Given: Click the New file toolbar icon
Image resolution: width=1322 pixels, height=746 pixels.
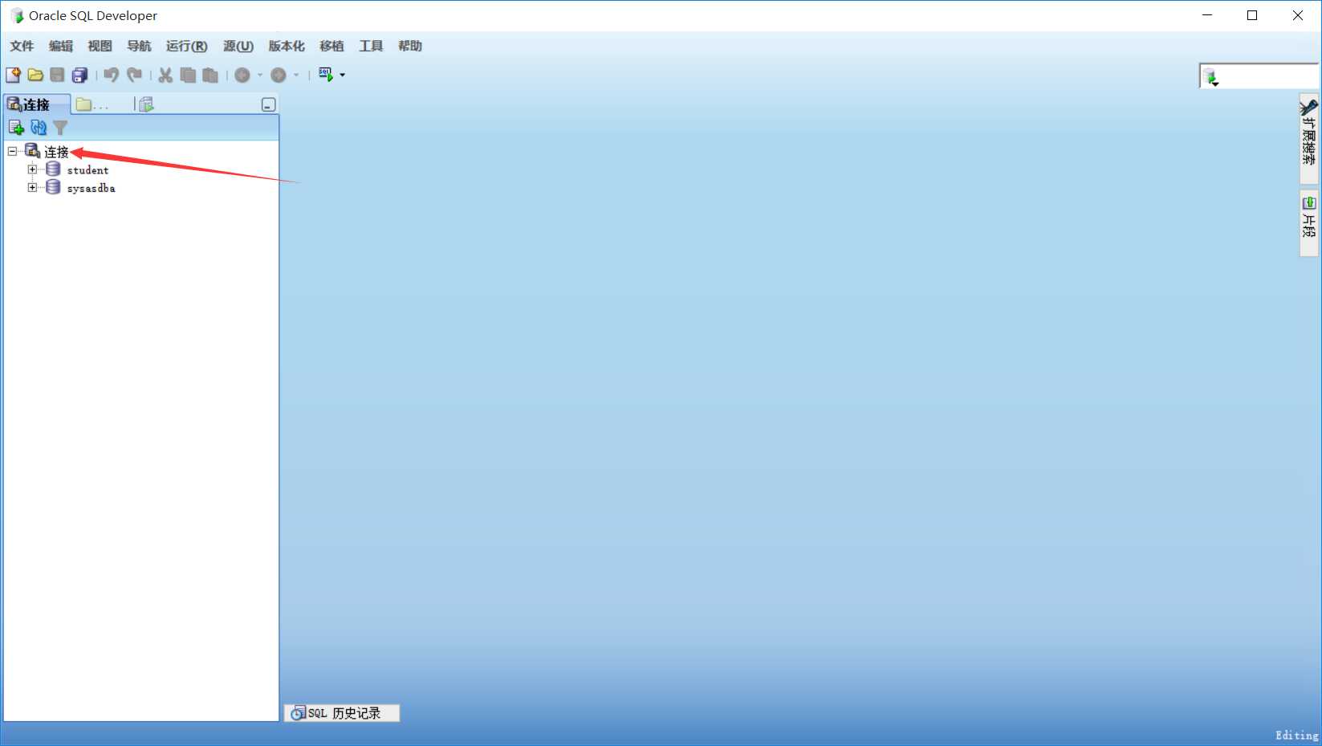Looking at the screenshot, I should coord(13,75).
